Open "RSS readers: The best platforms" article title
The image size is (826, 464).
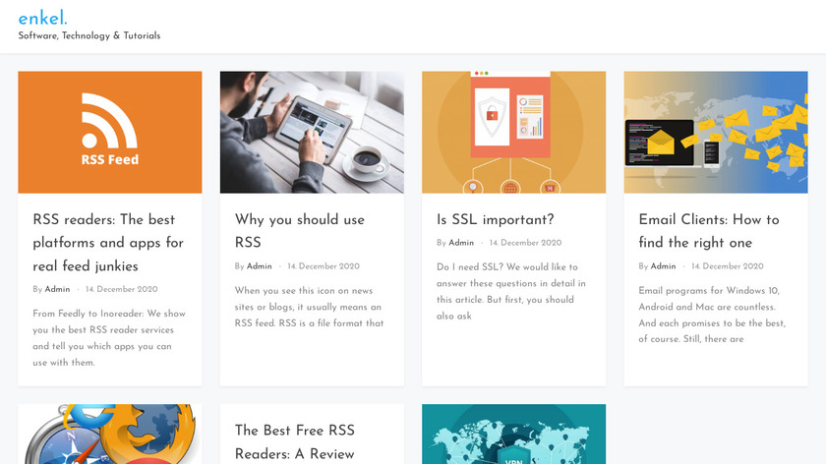(x=108, y=243)
